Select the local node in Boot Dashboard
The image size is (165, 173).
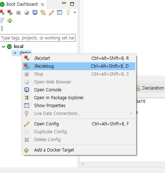coord(19,47)
